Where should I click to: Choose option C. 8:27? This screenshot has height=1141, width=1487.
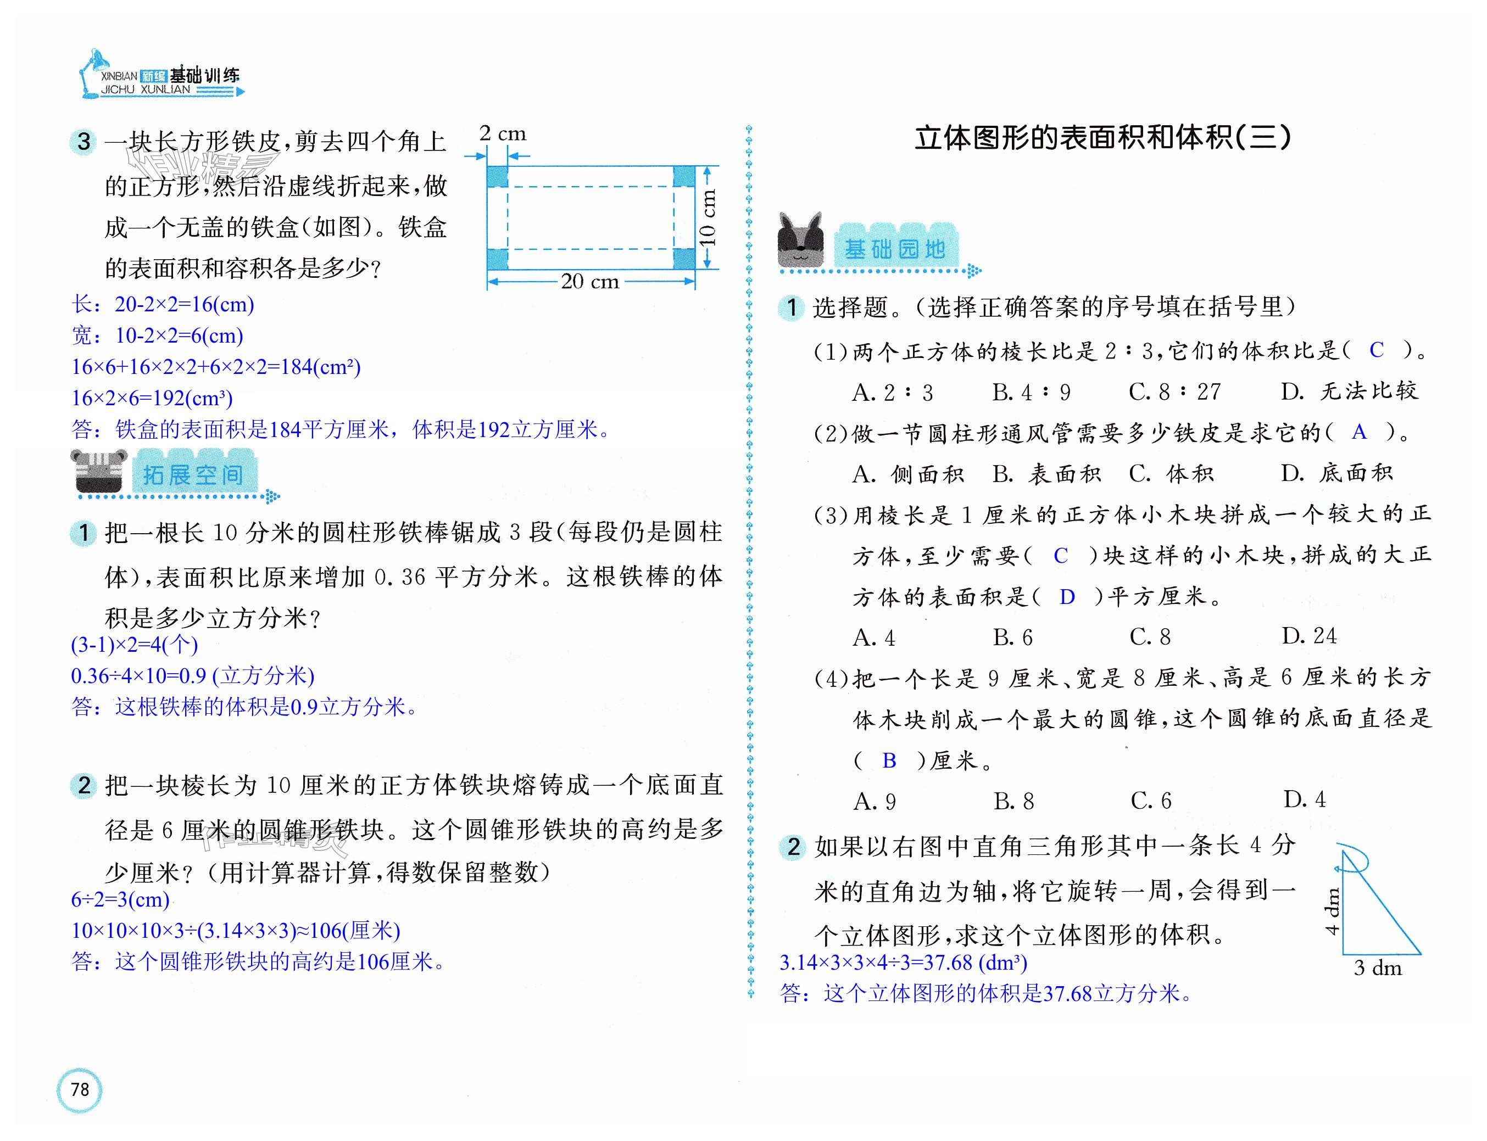1175,392
